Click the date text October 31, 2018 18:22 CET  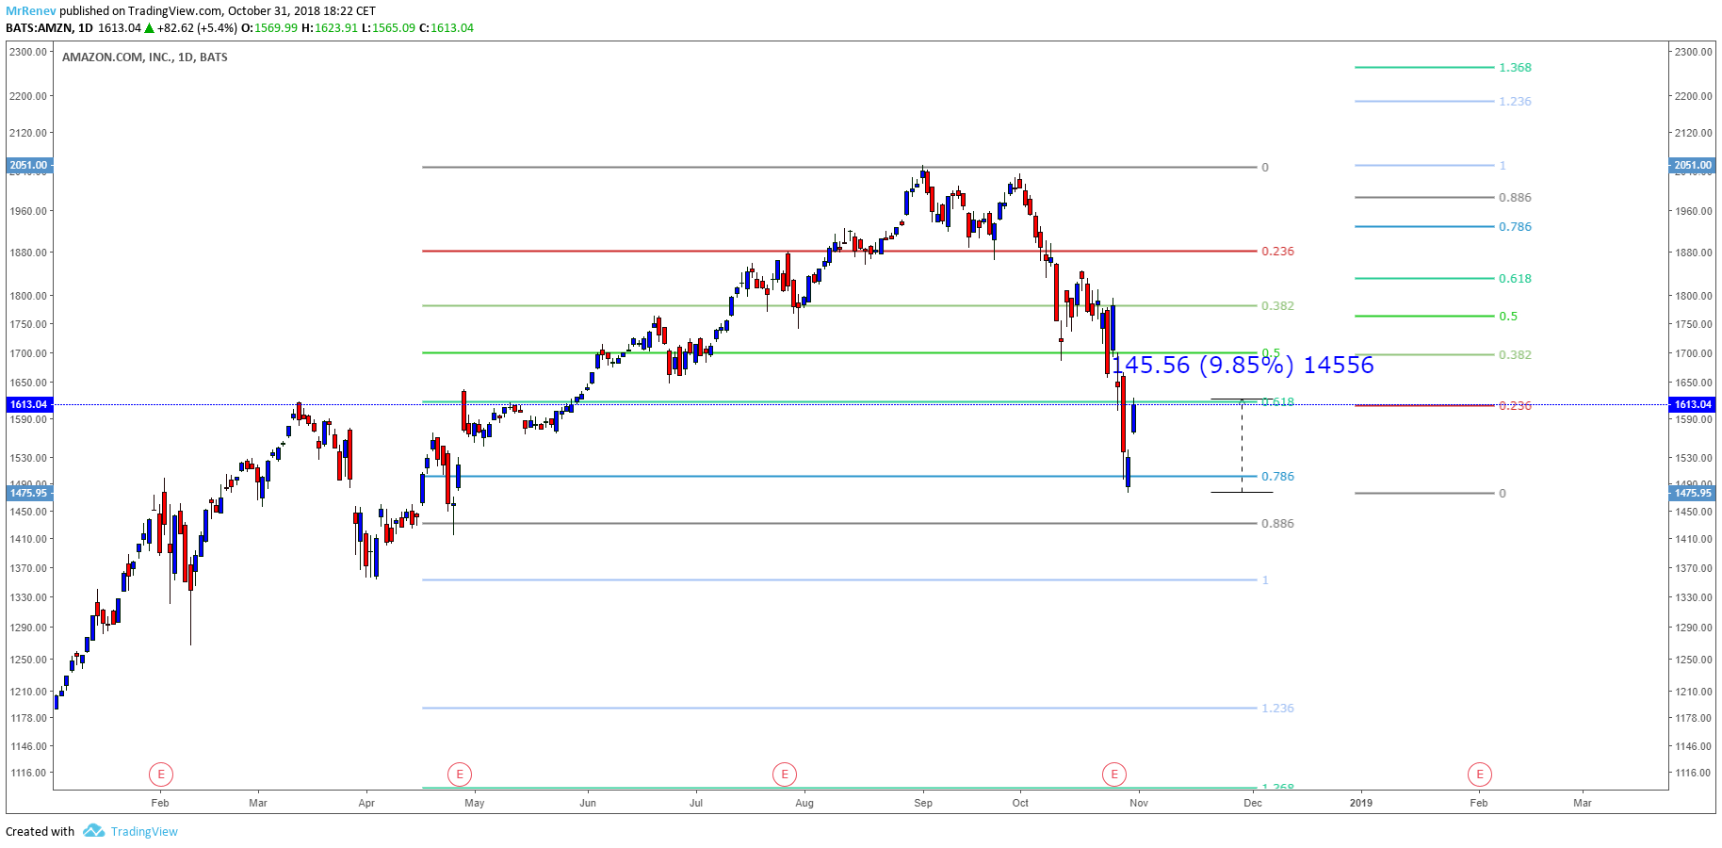tap(301, 11)
